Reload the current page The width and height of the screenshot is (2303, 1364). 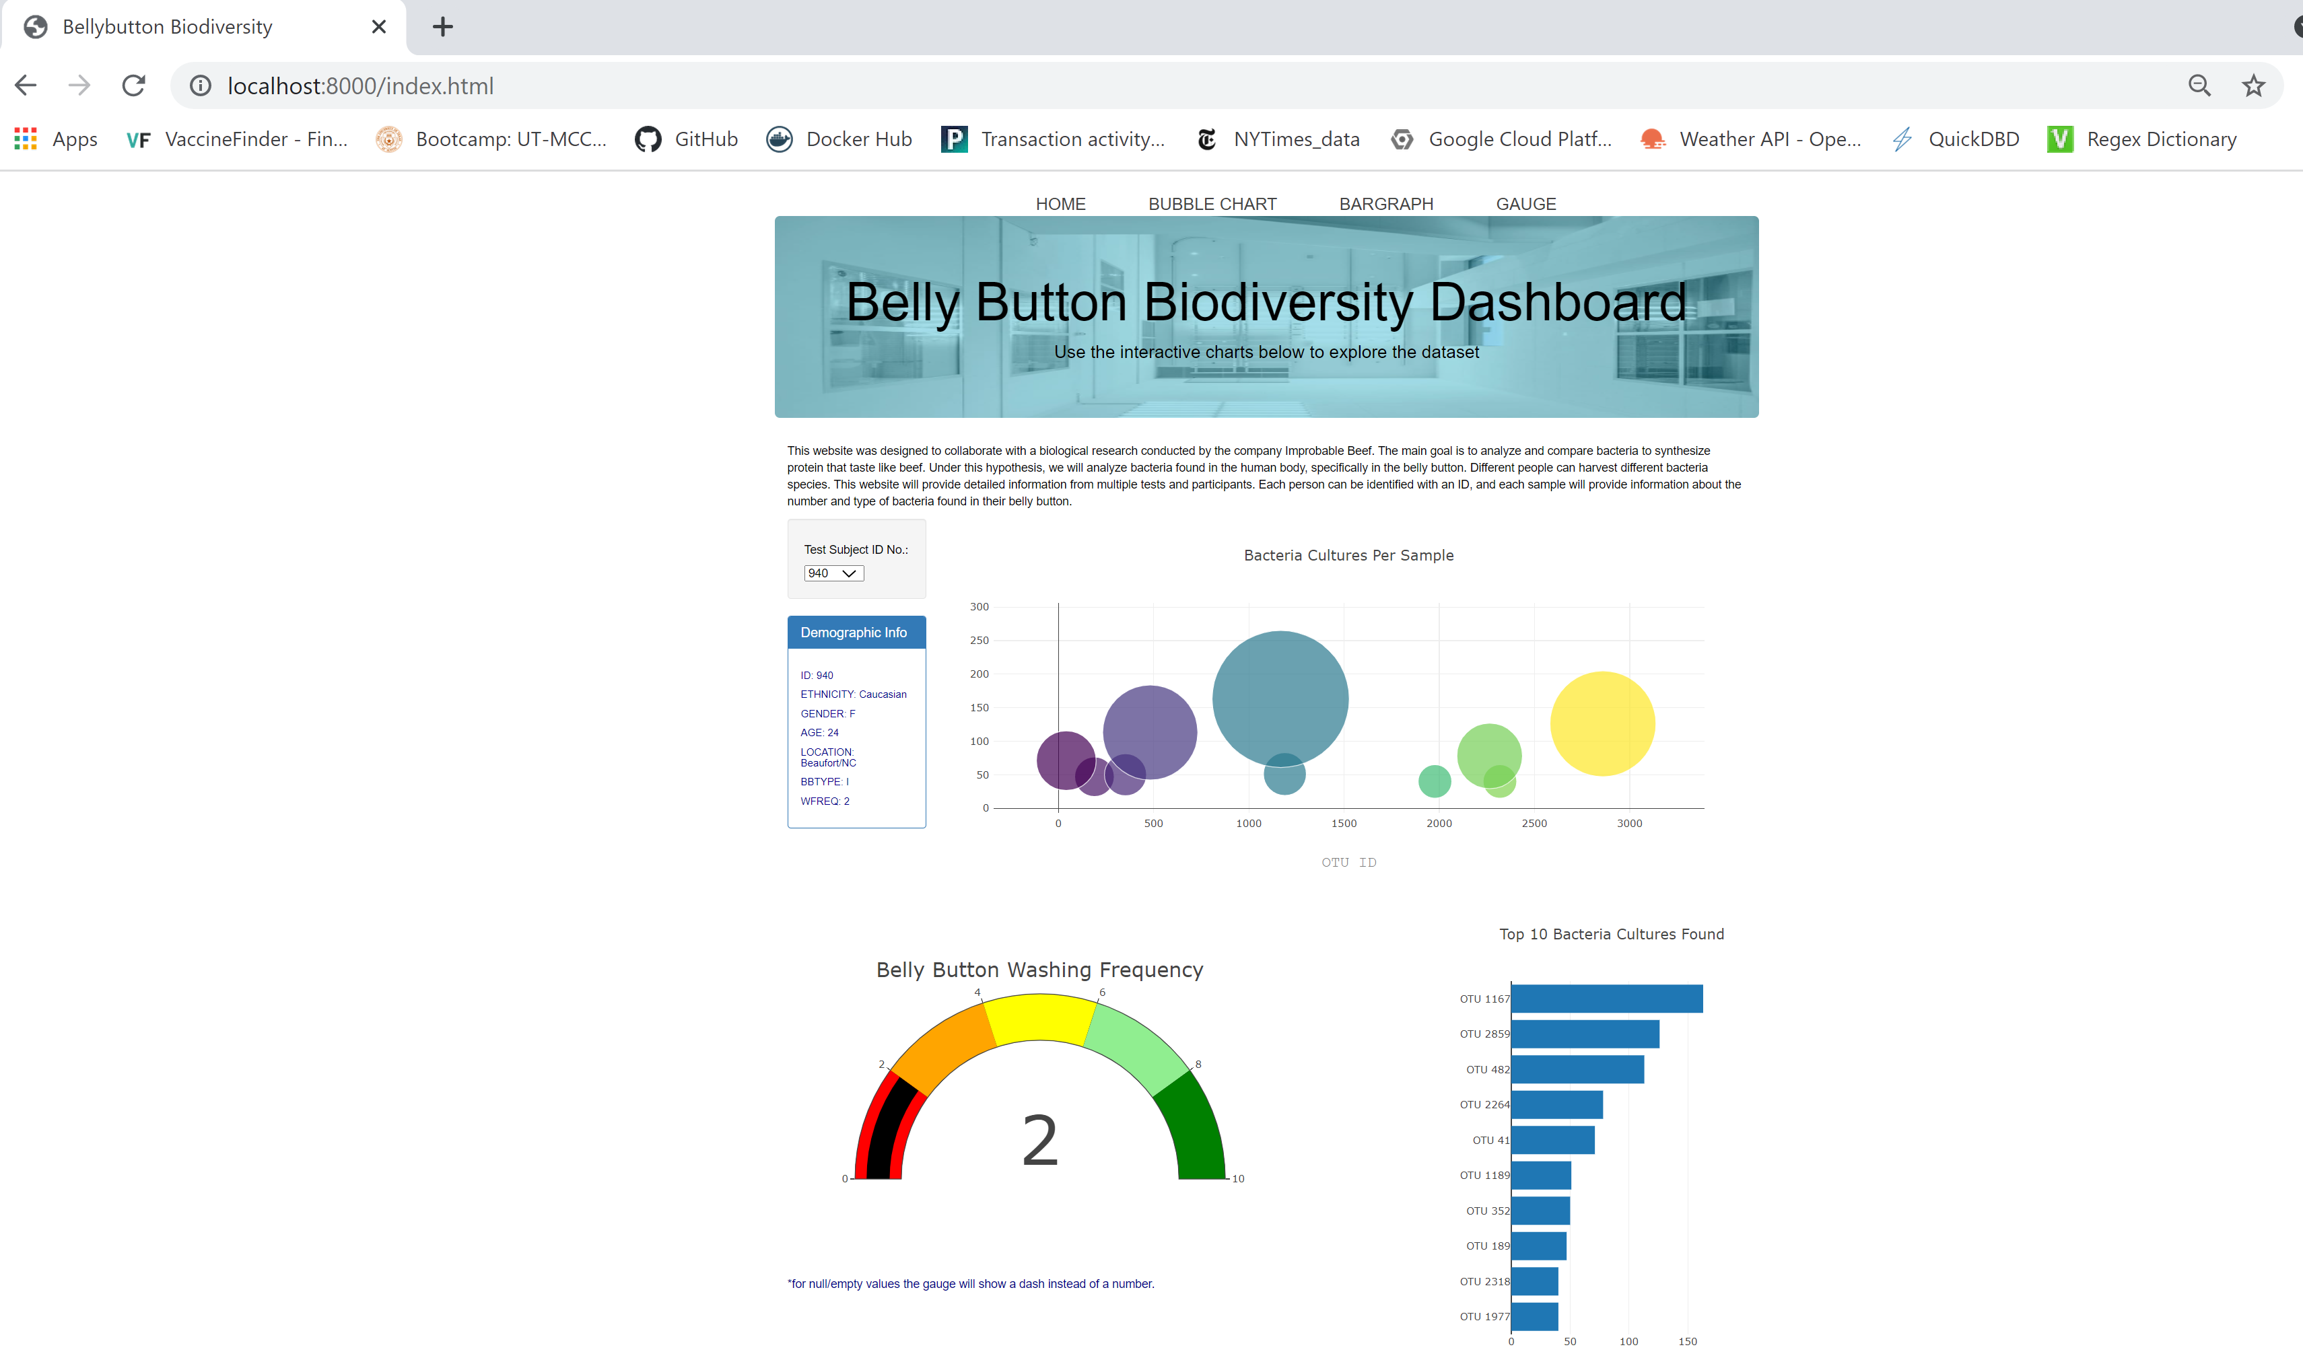tap(133, 85)
